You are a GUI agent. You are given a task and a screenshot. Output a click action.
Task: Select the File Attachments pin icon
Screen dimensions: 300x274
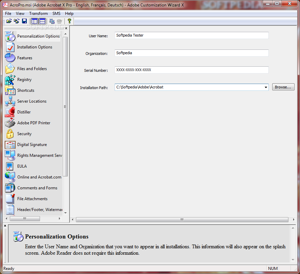pos(10,199)
